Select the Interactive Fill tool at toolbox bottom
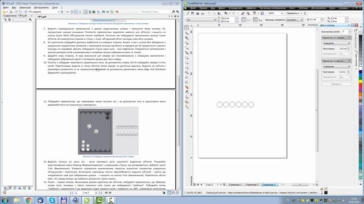The image size is (364, 204). (187, 107)
